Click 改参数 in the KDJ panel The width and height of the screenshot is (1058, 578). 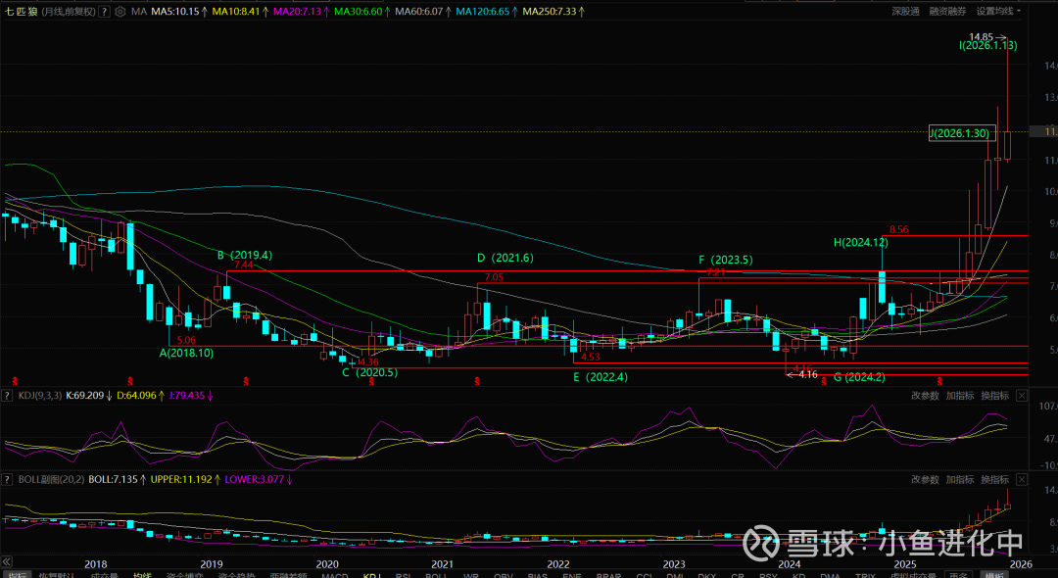click(925, 396)
